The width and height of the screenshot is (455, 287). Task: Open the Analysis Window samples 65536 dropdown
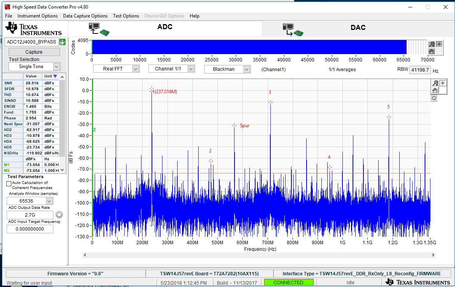30,201
